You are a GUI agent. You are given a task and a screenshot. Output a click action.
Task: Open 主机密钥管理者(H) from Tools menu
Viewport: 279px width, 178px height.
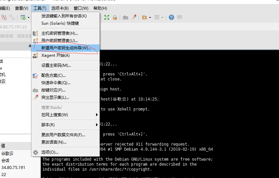[59, 33]
